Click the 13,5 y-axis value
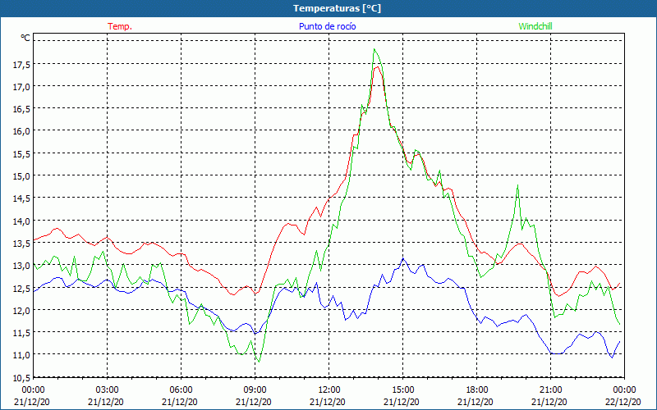Screen dimensions: 657x410 [22, 243]
